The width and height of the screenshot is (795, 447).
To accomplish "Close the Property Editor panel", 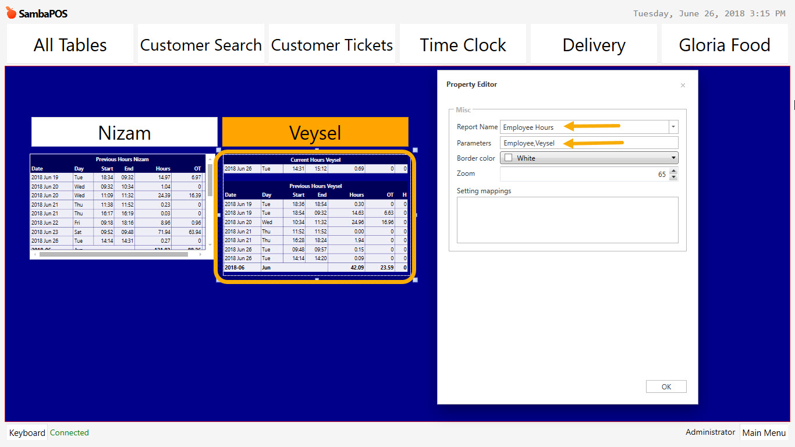I will pos(683,85).
